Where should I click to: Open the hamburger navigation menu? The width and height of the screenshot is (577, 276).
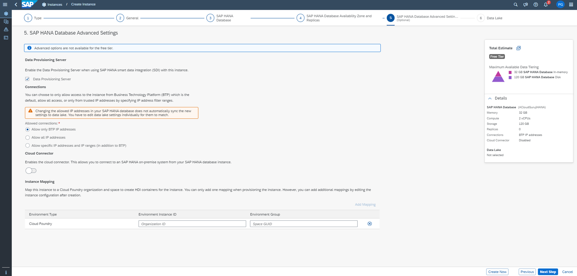[x=5, y=5]
